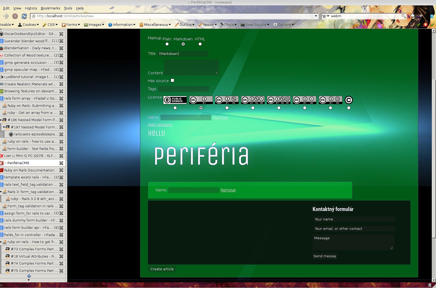Open the Images dropdown menu

click(x=94, y=25)
